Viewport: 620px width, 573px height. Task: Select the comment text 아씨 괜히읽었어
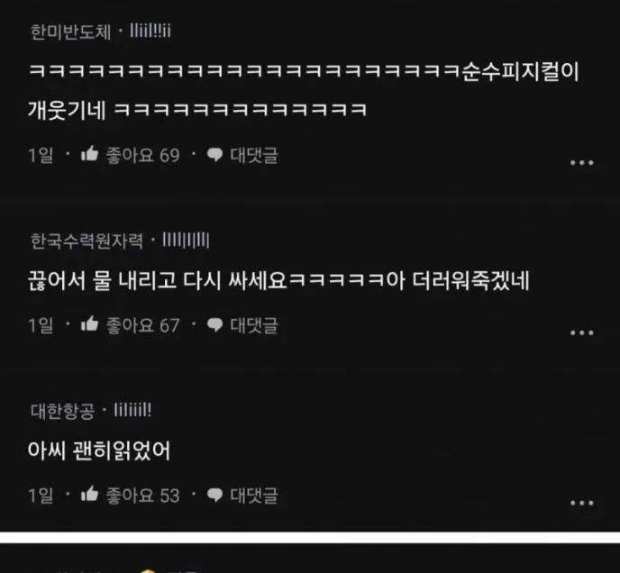[99, 450]
